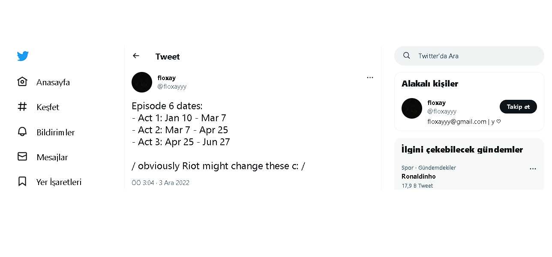Go back using the arrow icon
Screen dimensions: 552x257
click(136, 56)
